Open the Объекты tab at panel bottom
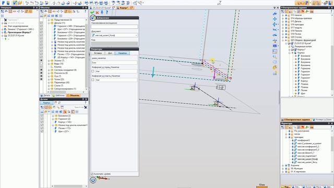This screenshot has width=334, height=188. pyautogui.click(x=73, y=95)
